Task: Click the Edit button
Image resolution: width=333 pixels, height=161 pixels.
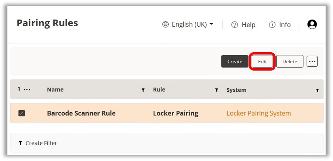Action: pos(262,62)
